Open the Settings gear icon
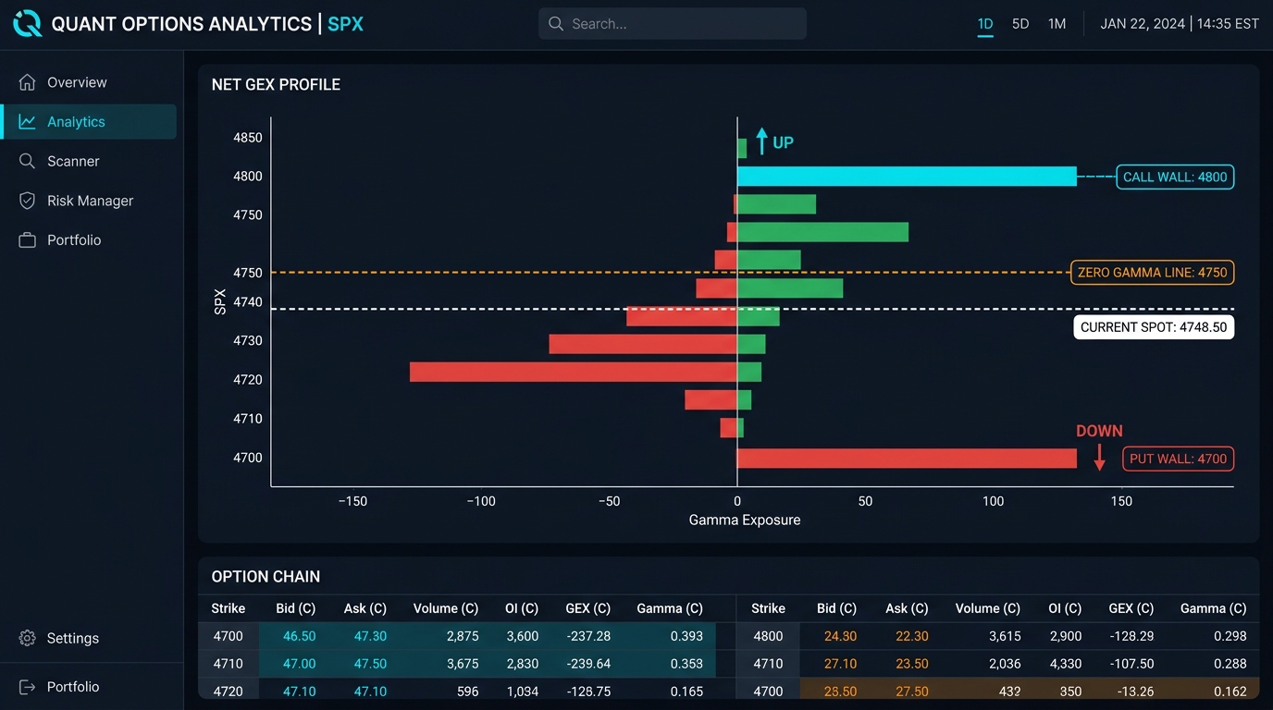This screenshot has height=710, width=1273. point(28,638)
